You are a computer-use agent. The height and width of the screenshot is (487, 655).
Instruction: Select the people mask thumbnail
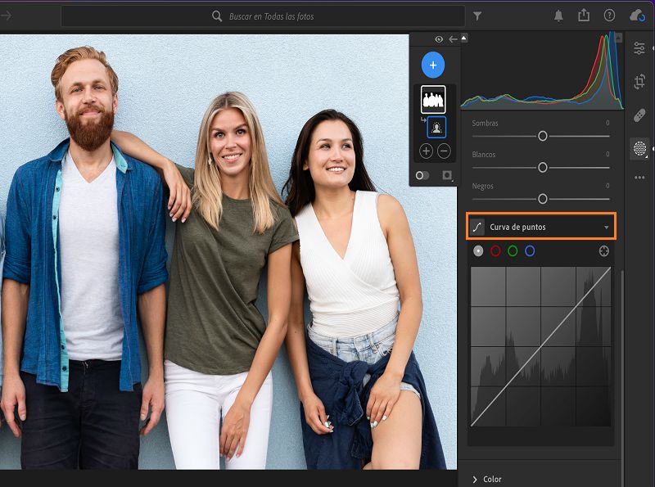(433, 100)
